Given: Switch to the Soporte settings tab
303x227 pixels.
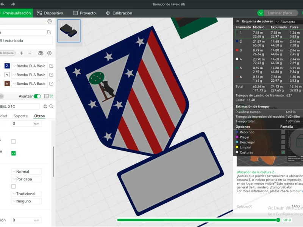Looking at the screenshot, I should click(x=20, y=116).
